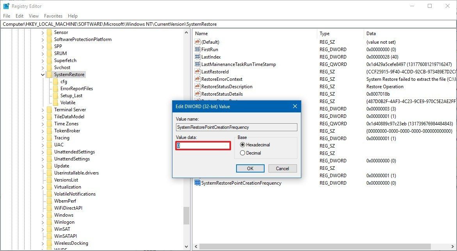Click the folder icon for the Volatile key
The width and height of the screenshot is (457, 251).
click(x=56, y=102)
